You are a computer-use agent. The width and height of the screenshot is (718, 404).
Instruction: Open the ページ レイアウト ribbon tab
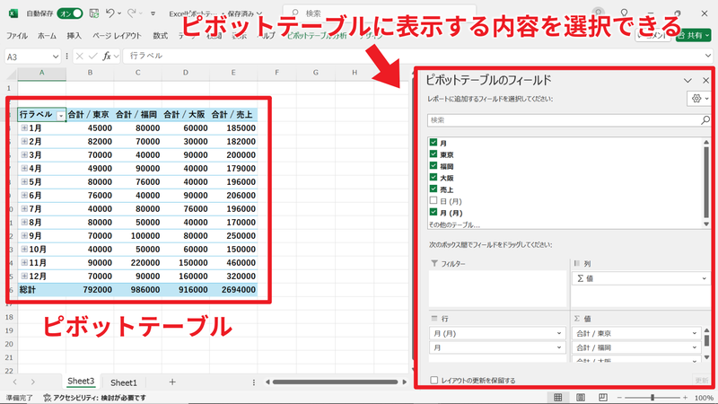[117, 36]
